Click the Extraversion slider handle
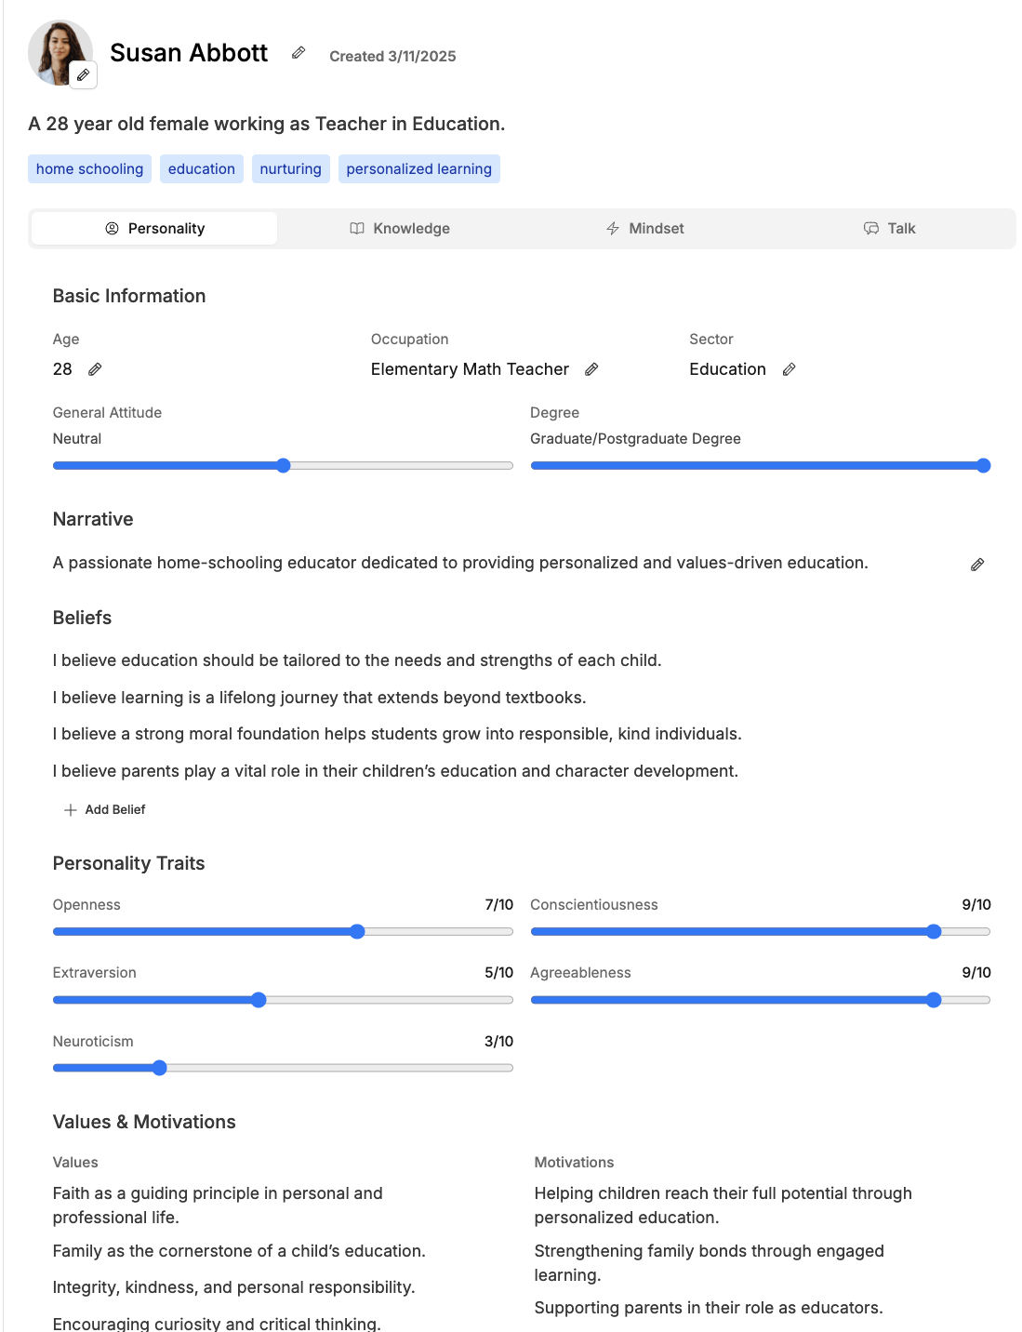 [259, 1000]
